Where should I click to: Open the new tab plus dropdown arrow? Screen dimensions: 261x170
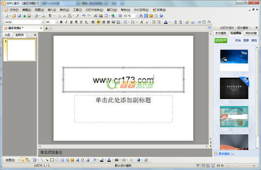50,28
